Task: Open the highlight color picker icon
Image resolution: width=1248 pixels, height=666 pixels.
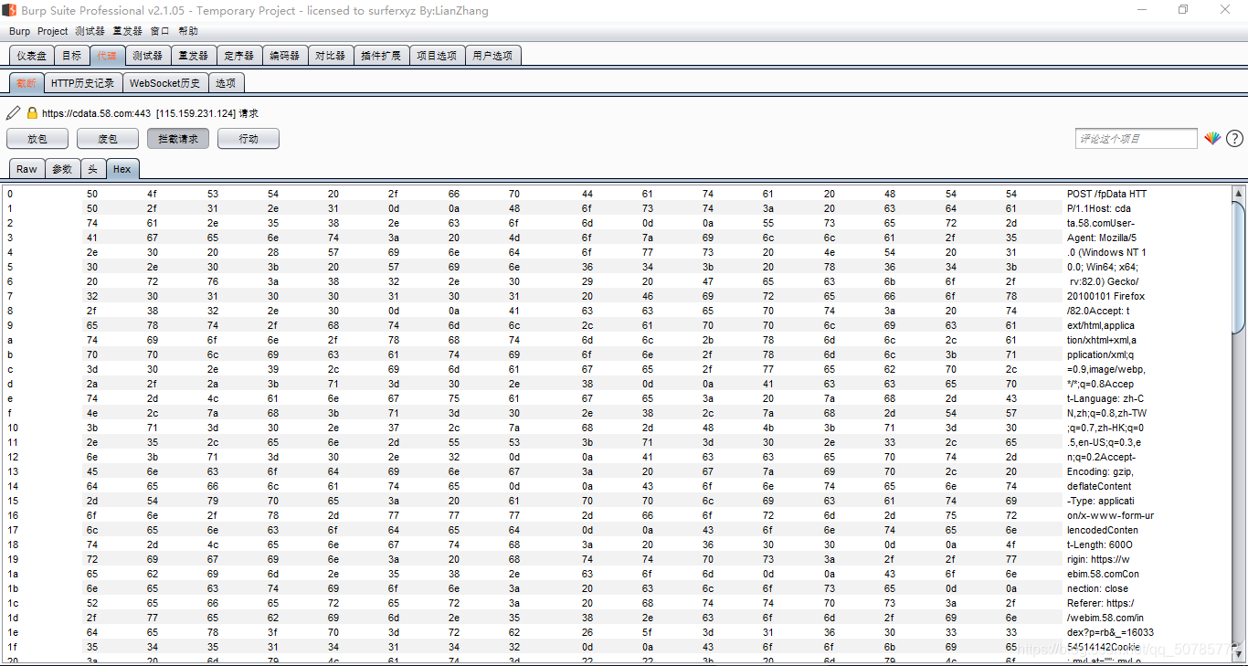Action: coord(1211,138)
